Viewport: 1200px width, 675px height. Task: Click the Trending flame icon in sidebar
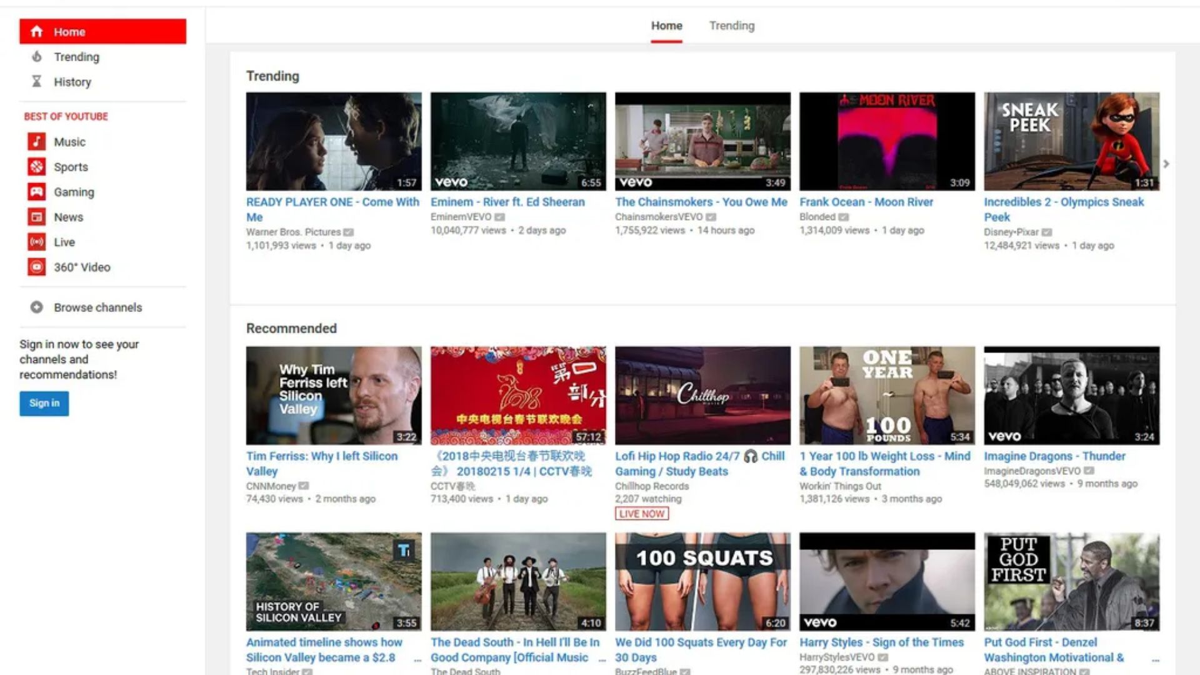point(37,56)
